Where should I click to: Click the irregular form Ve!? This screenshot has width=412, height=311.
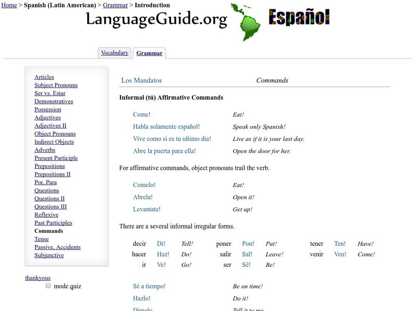(161, 265)
